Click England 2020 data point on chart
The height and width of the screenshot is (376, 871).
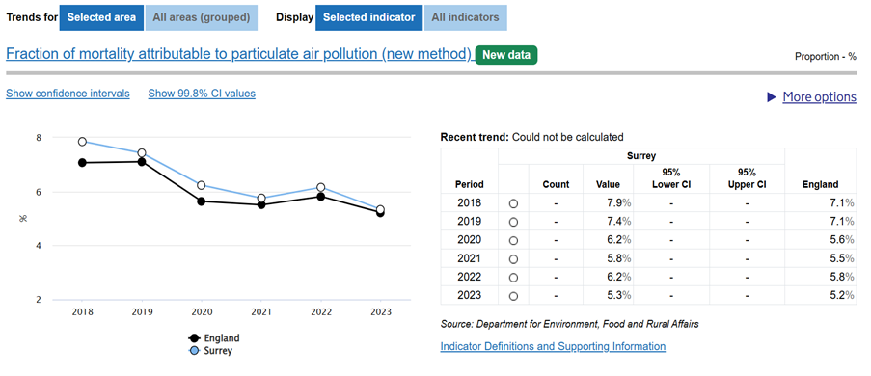point(201,201)
